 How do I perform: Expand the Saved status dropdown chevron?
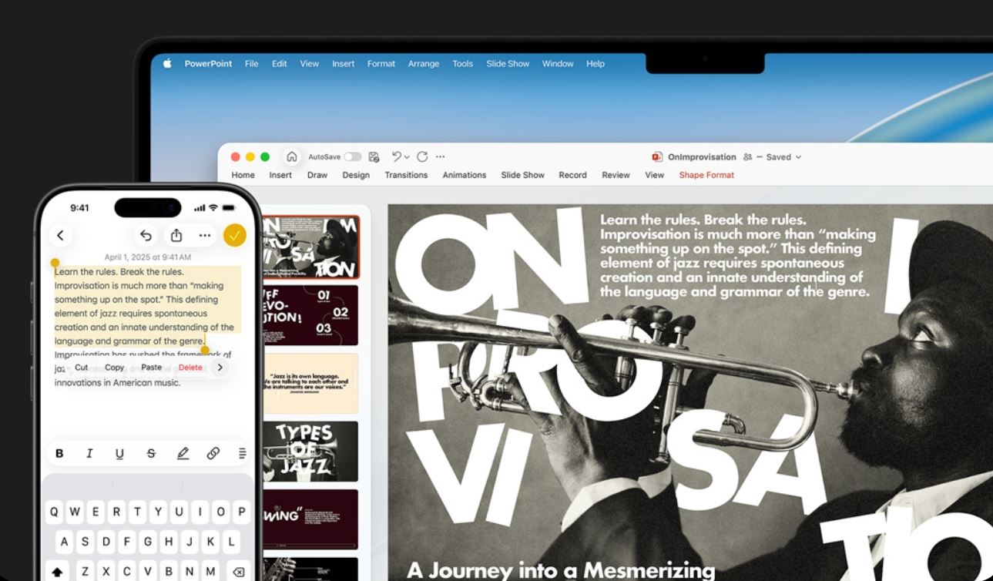798,157
